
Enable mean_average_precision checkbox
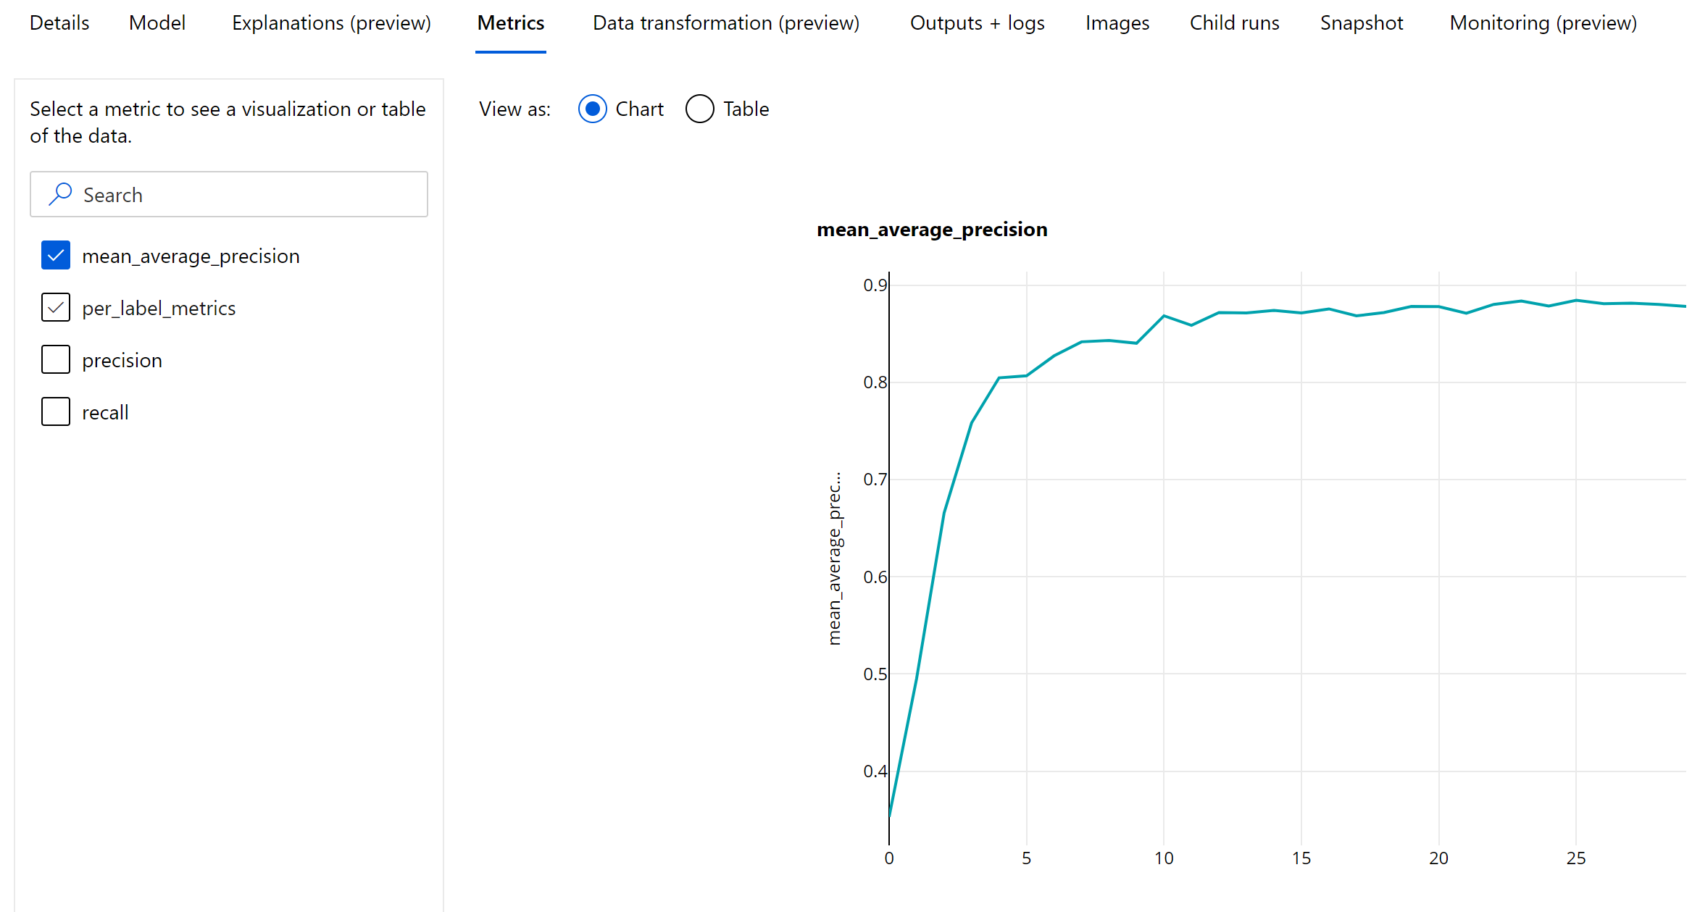click(55, 255)
